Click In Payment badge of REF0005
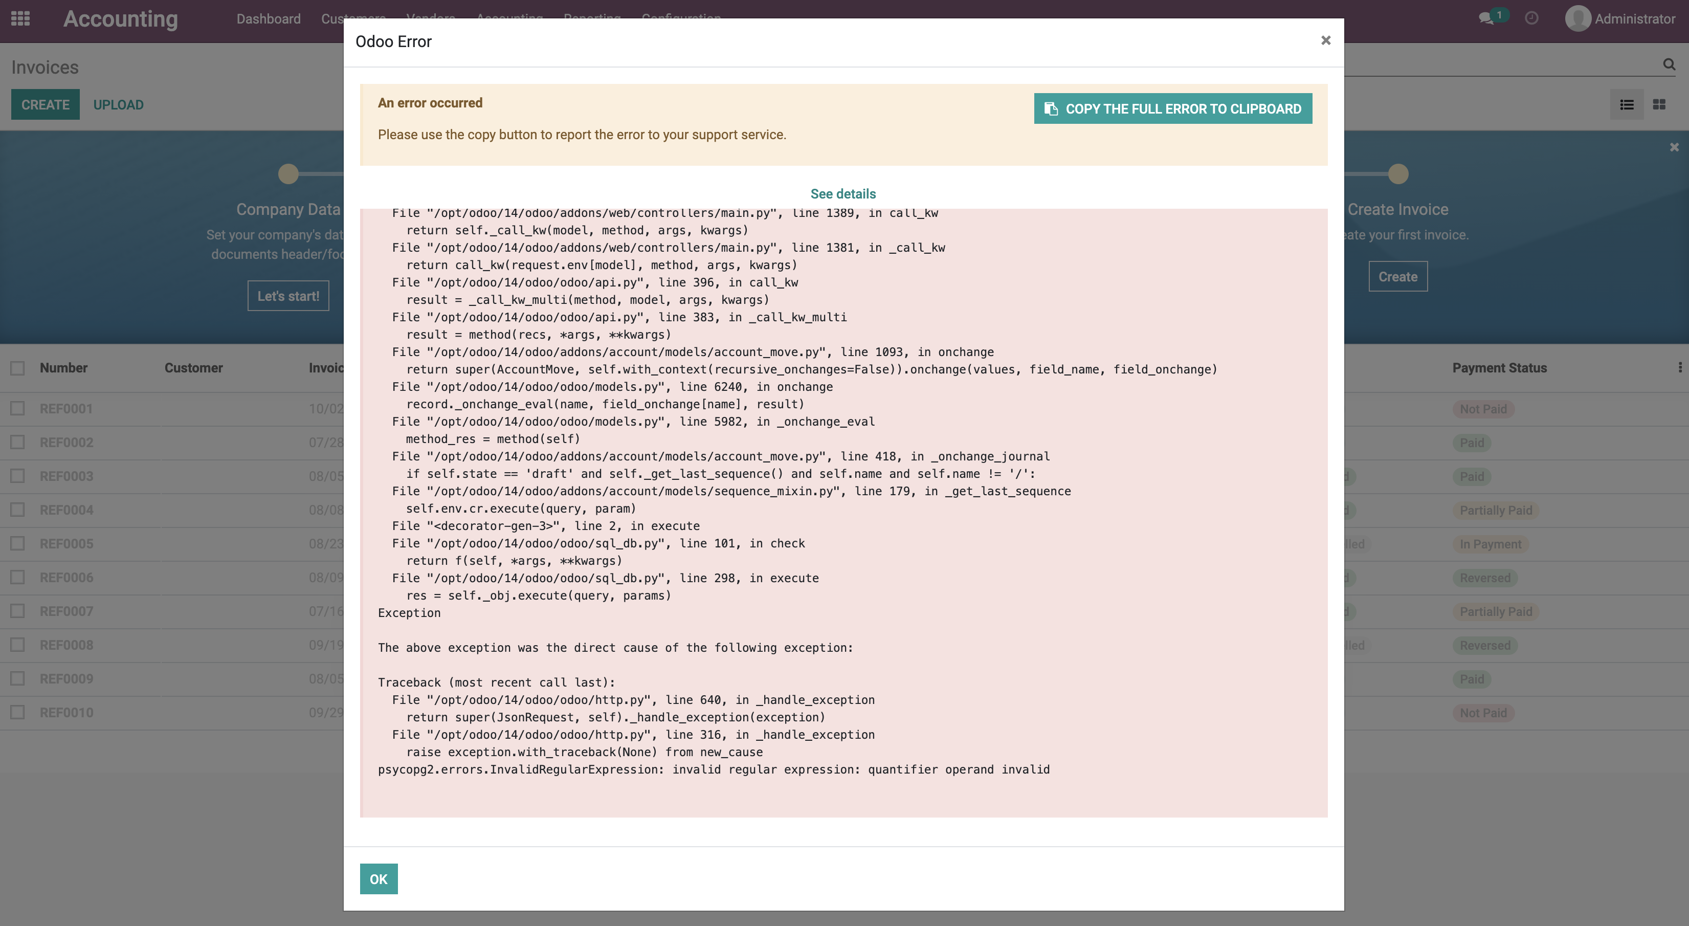 pos(1491,544)
